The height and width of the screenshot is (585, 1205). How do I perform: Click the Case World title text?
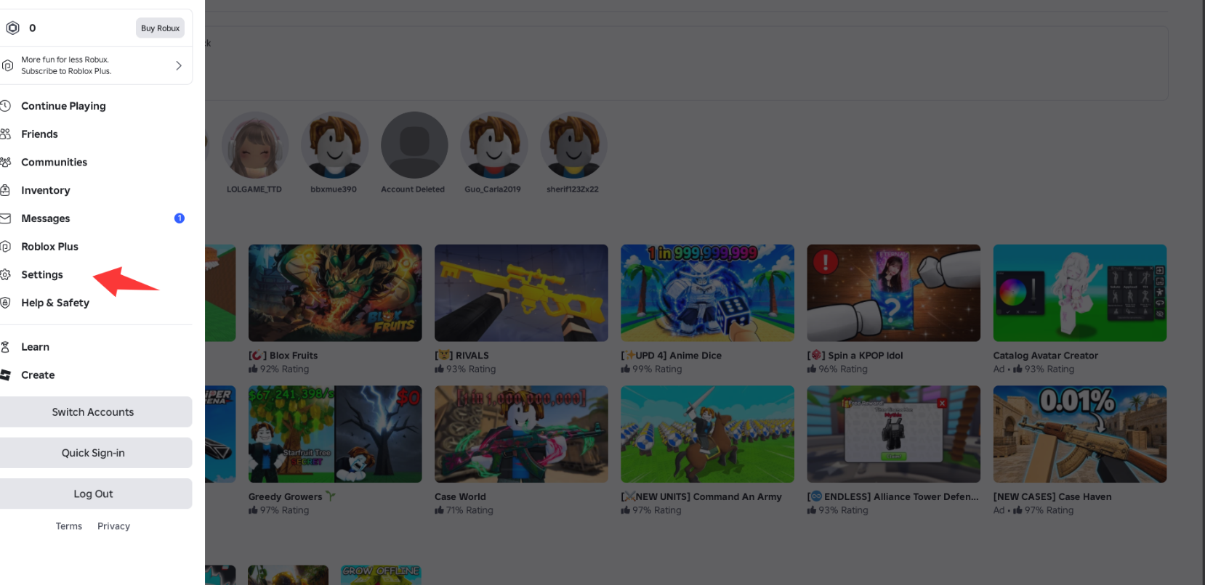coord(460,496)
